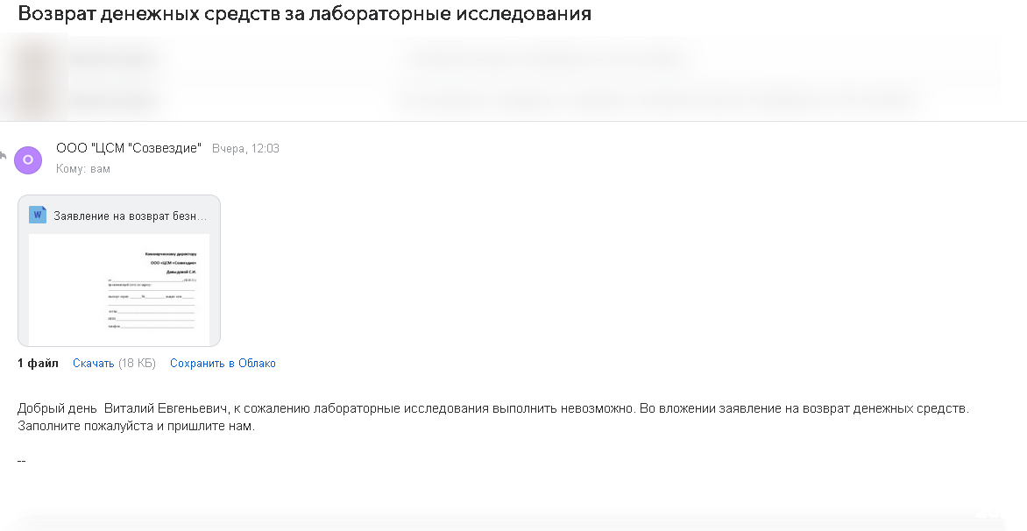Click the "1 файл" attachments count label
1027x531 pixels.
click(38, 364)
